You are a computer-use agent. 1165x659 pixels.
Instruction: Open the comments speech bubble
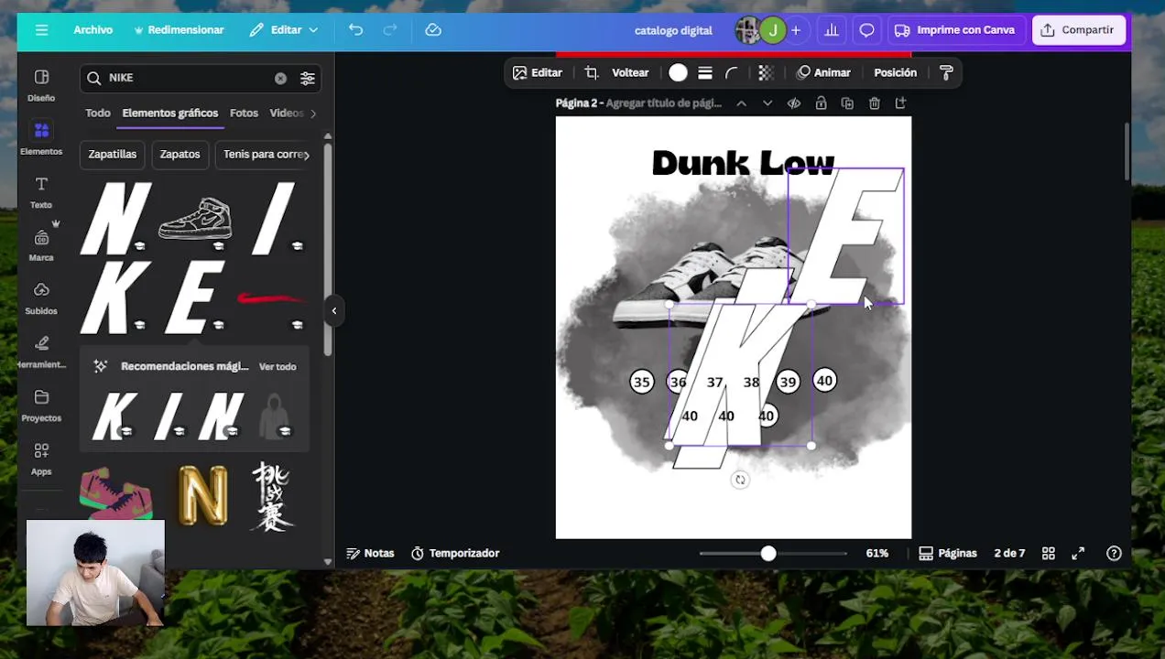point(866,30)
